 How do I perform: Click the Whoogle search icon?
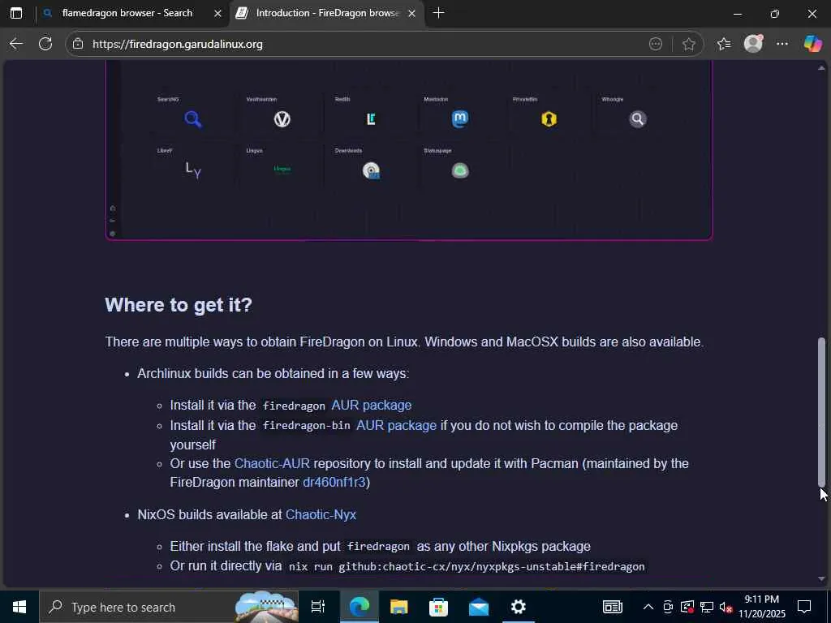[x=638, y=118]
